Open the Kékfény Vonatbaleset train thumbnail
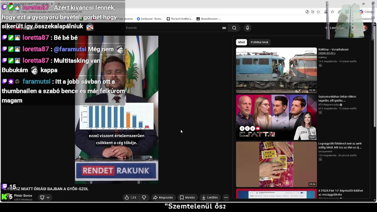The image size is (377, 212). 276,70
